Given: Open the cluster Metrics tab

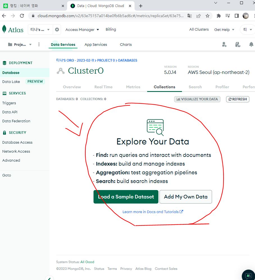Looking at the screenshot, I should click(x=133, y=87).
